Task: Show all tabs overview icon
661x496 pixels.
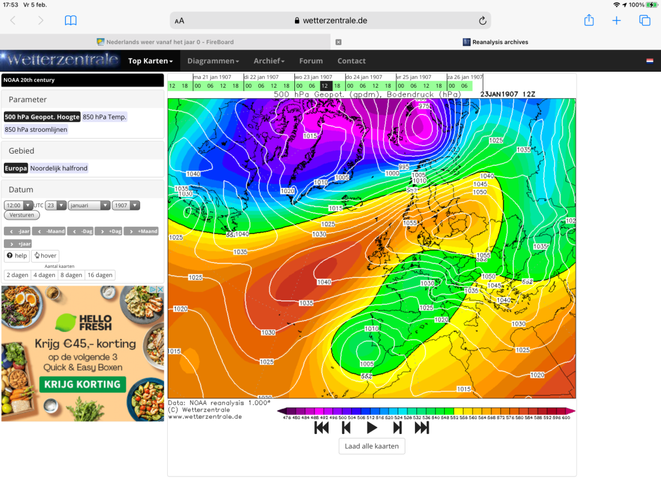Action: [645, 20]
